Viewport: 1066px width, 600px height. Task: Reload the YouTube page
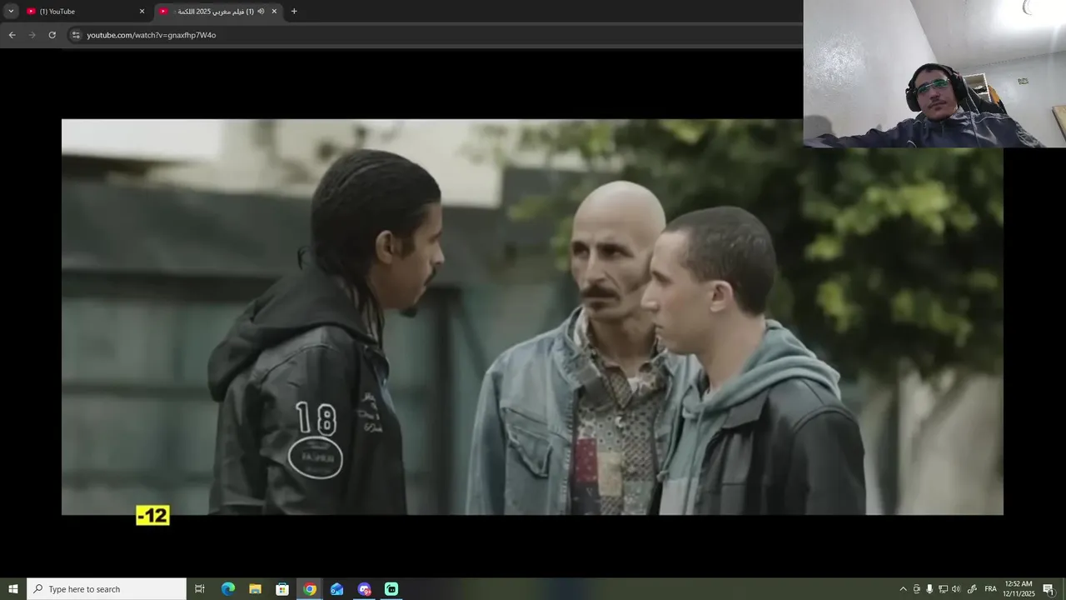(52, 35)
